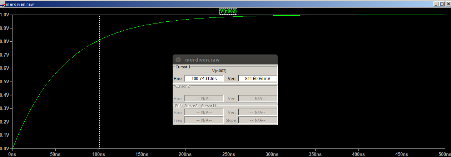Click the V(n002) trace label
Image resolution: width=451 pixels, height=157 pixels.
(x=228, y=11)
